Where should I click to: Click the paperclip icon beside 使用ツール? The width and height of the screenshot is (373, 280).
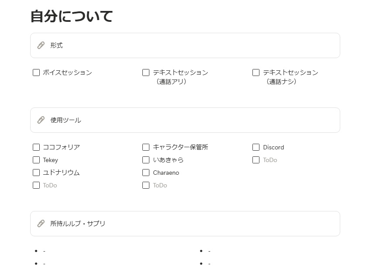tap(41, 120)
